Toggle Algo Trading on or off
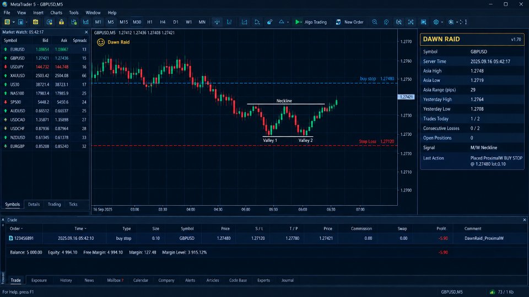 coord(311,22)
